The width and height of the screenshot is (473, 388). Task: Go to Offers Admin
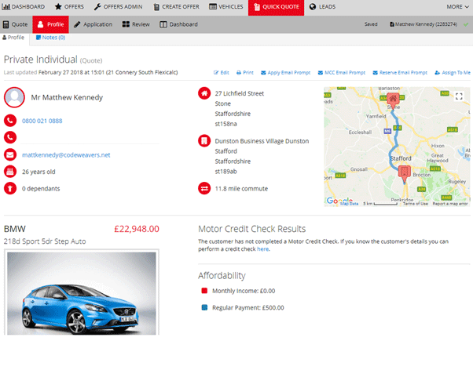(x=118, y=6)
